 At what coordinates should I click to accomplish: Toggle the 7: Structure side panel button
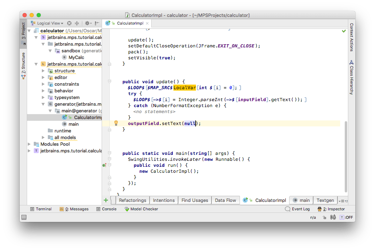(24, 65)
